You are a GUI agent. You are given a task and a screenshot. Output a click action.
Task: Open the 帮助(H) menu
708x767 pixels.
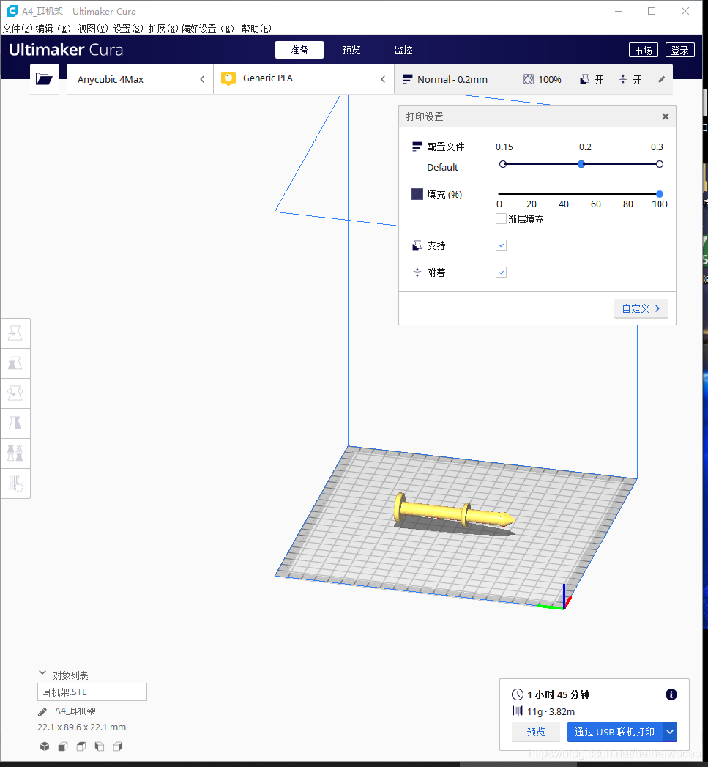click(256, 29)
